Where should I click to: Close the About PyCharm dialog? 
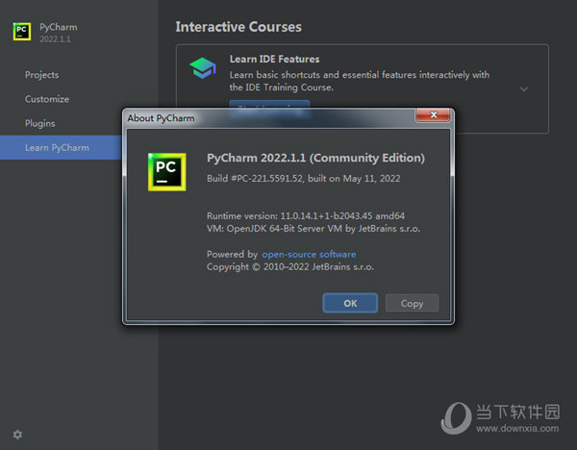pos(433,114)
